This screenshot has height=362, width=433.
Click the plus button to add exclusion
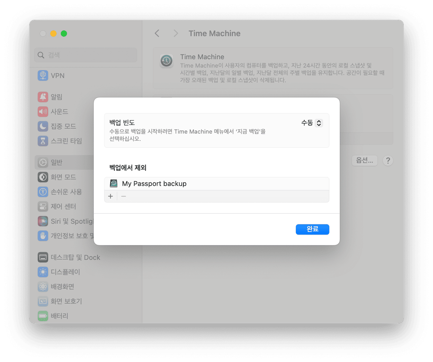click(110, 196)
